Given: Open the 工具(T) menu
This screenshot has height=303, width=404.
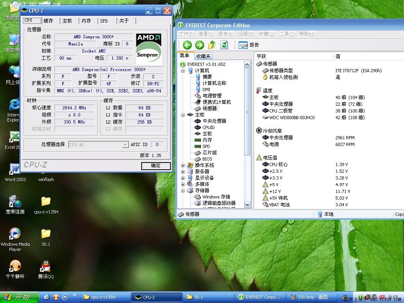Looking at the screenshot, I should click(x=287, y=34).
